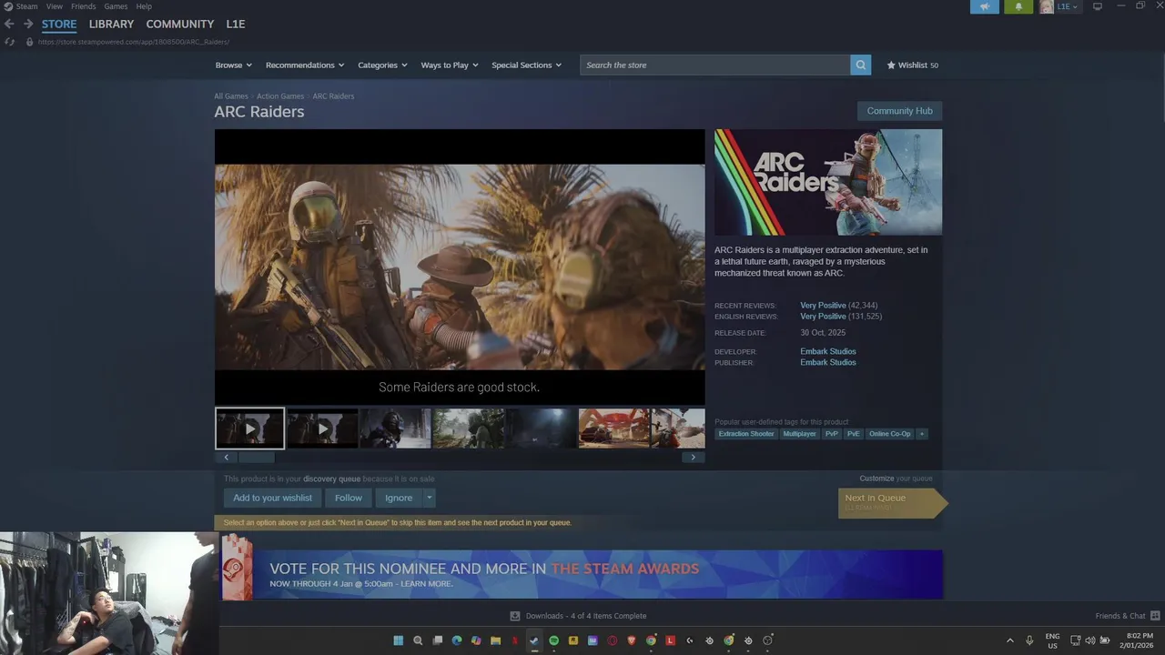
Task: Select the second trailer thumbnail
Action: point(322,428)
